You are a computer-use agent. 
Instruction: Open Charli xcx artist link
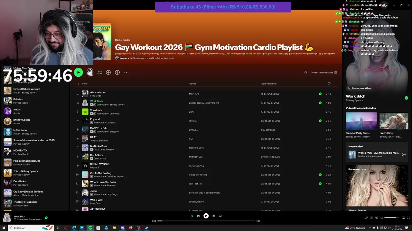tap(115, 114)
